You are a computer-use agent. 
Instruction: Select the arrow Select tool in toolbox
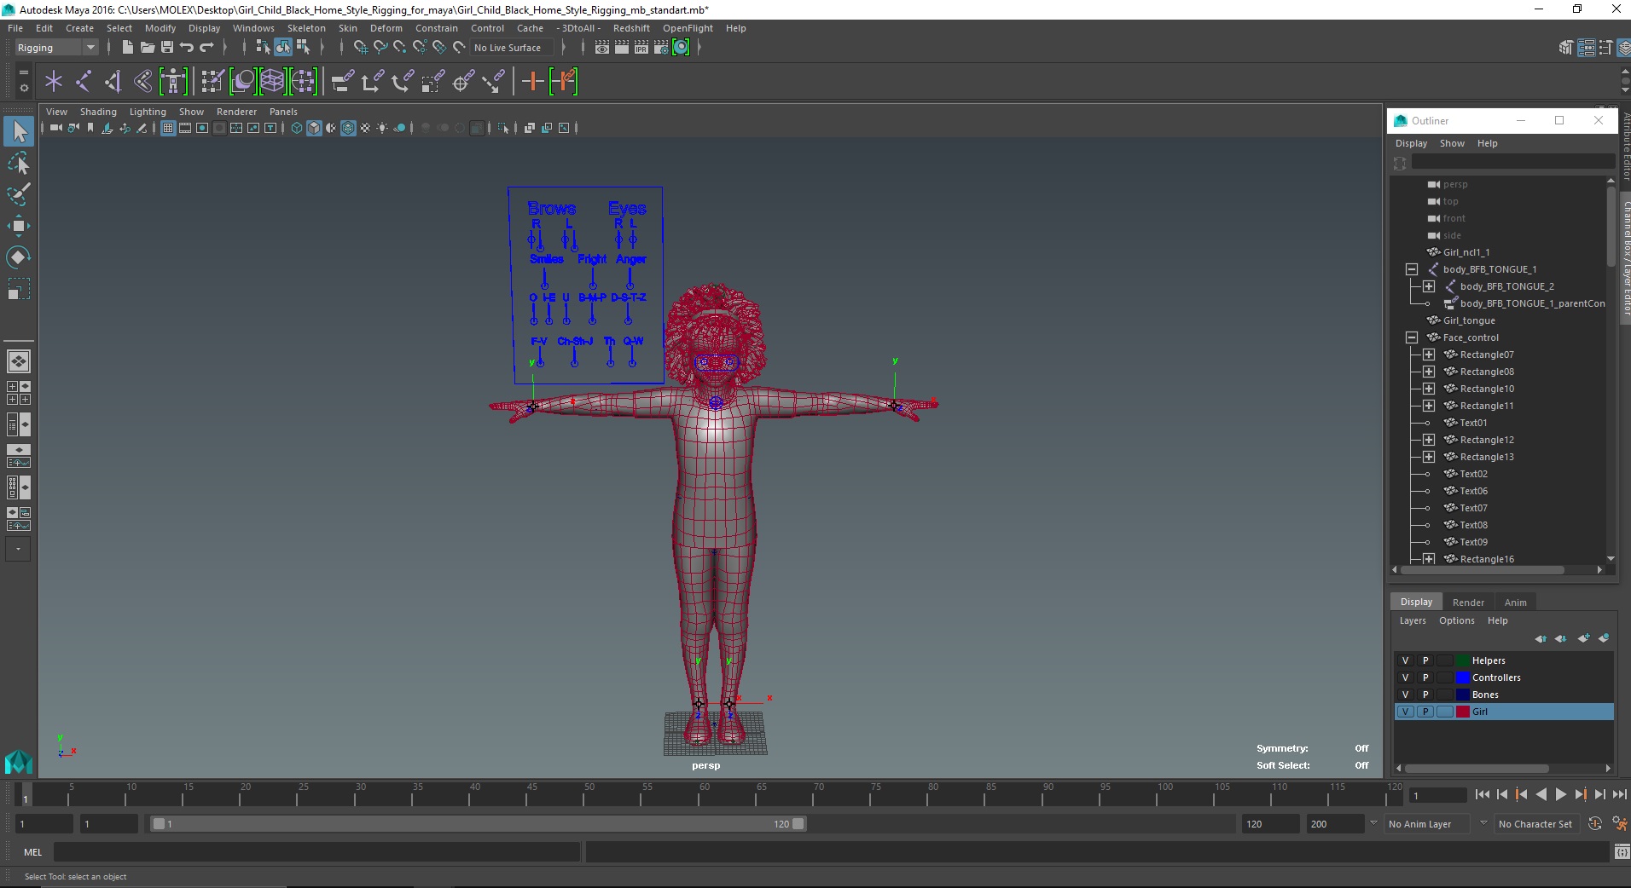click(19, 131)
